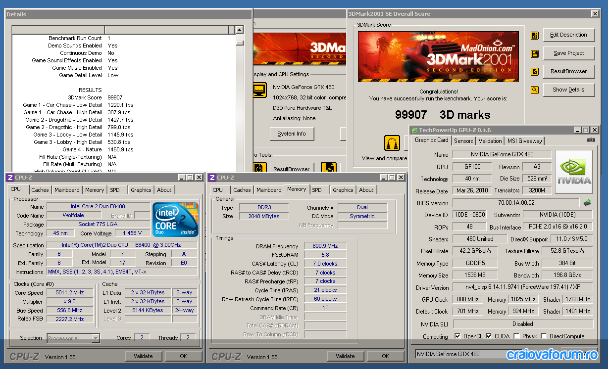Click OK in the left CPU-Z window
Screen dimensions: 608x369
click(x=183, y=356)
